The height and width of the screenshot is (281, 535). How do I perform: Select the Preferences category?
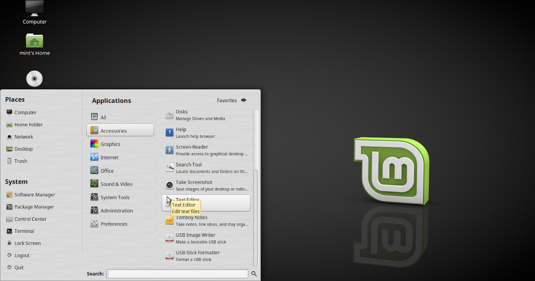pos(120,224)
